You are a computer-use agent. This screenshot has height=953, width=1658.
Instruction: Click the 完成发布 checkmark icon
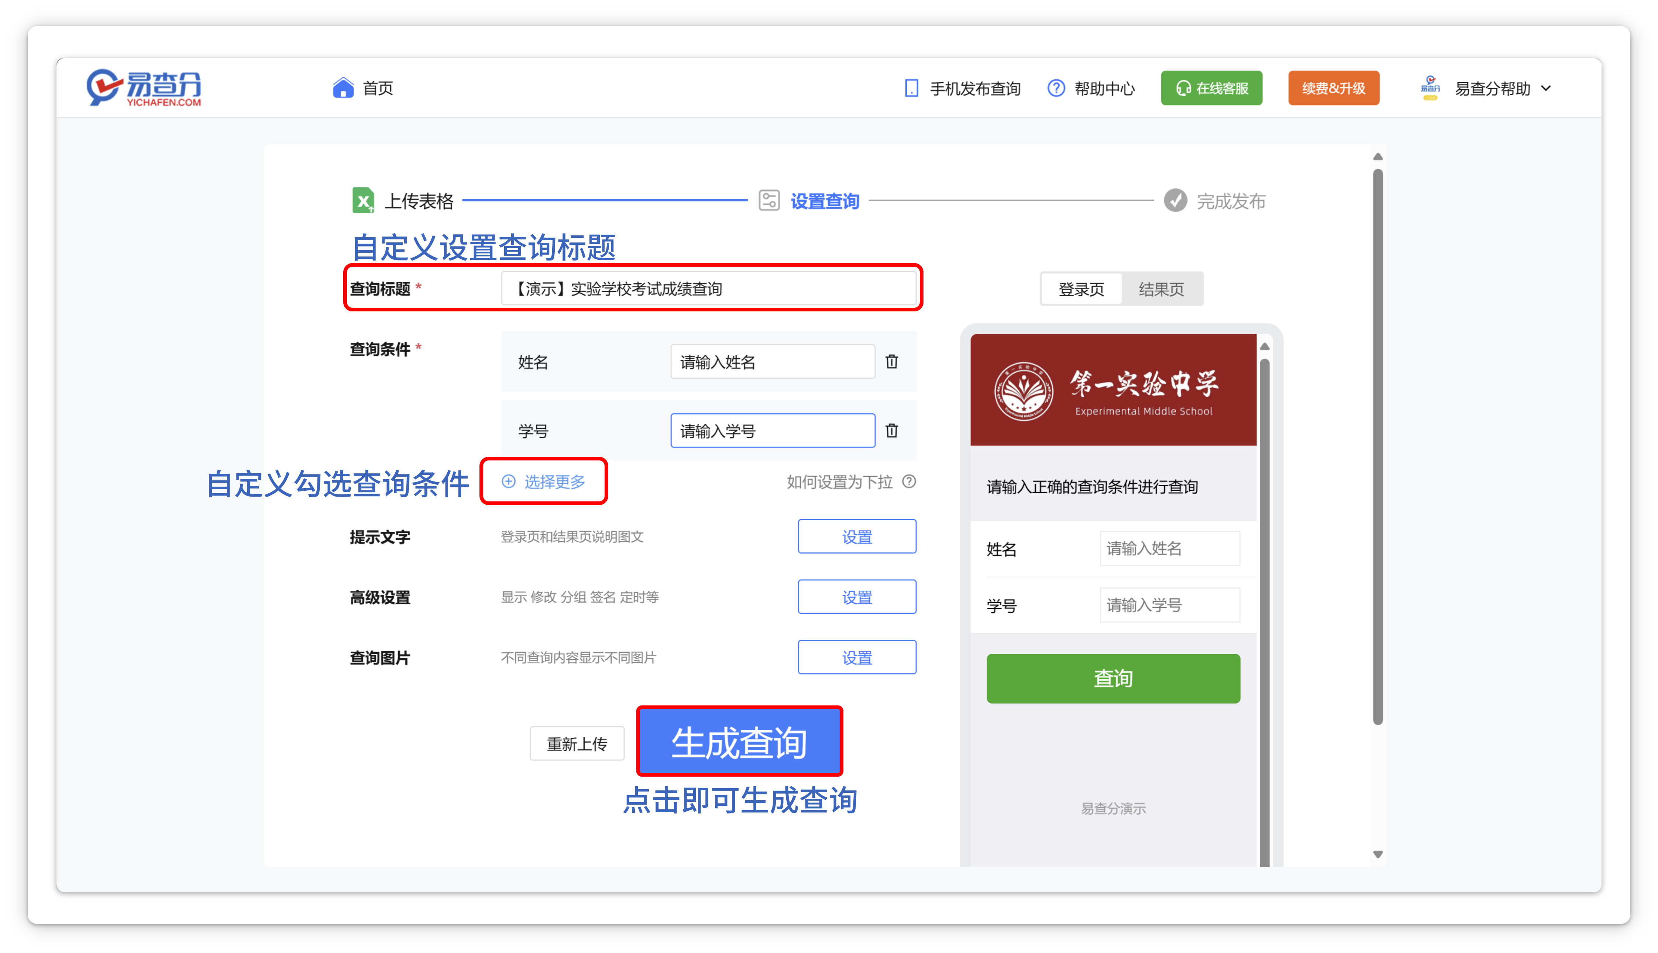(1175, 200)
